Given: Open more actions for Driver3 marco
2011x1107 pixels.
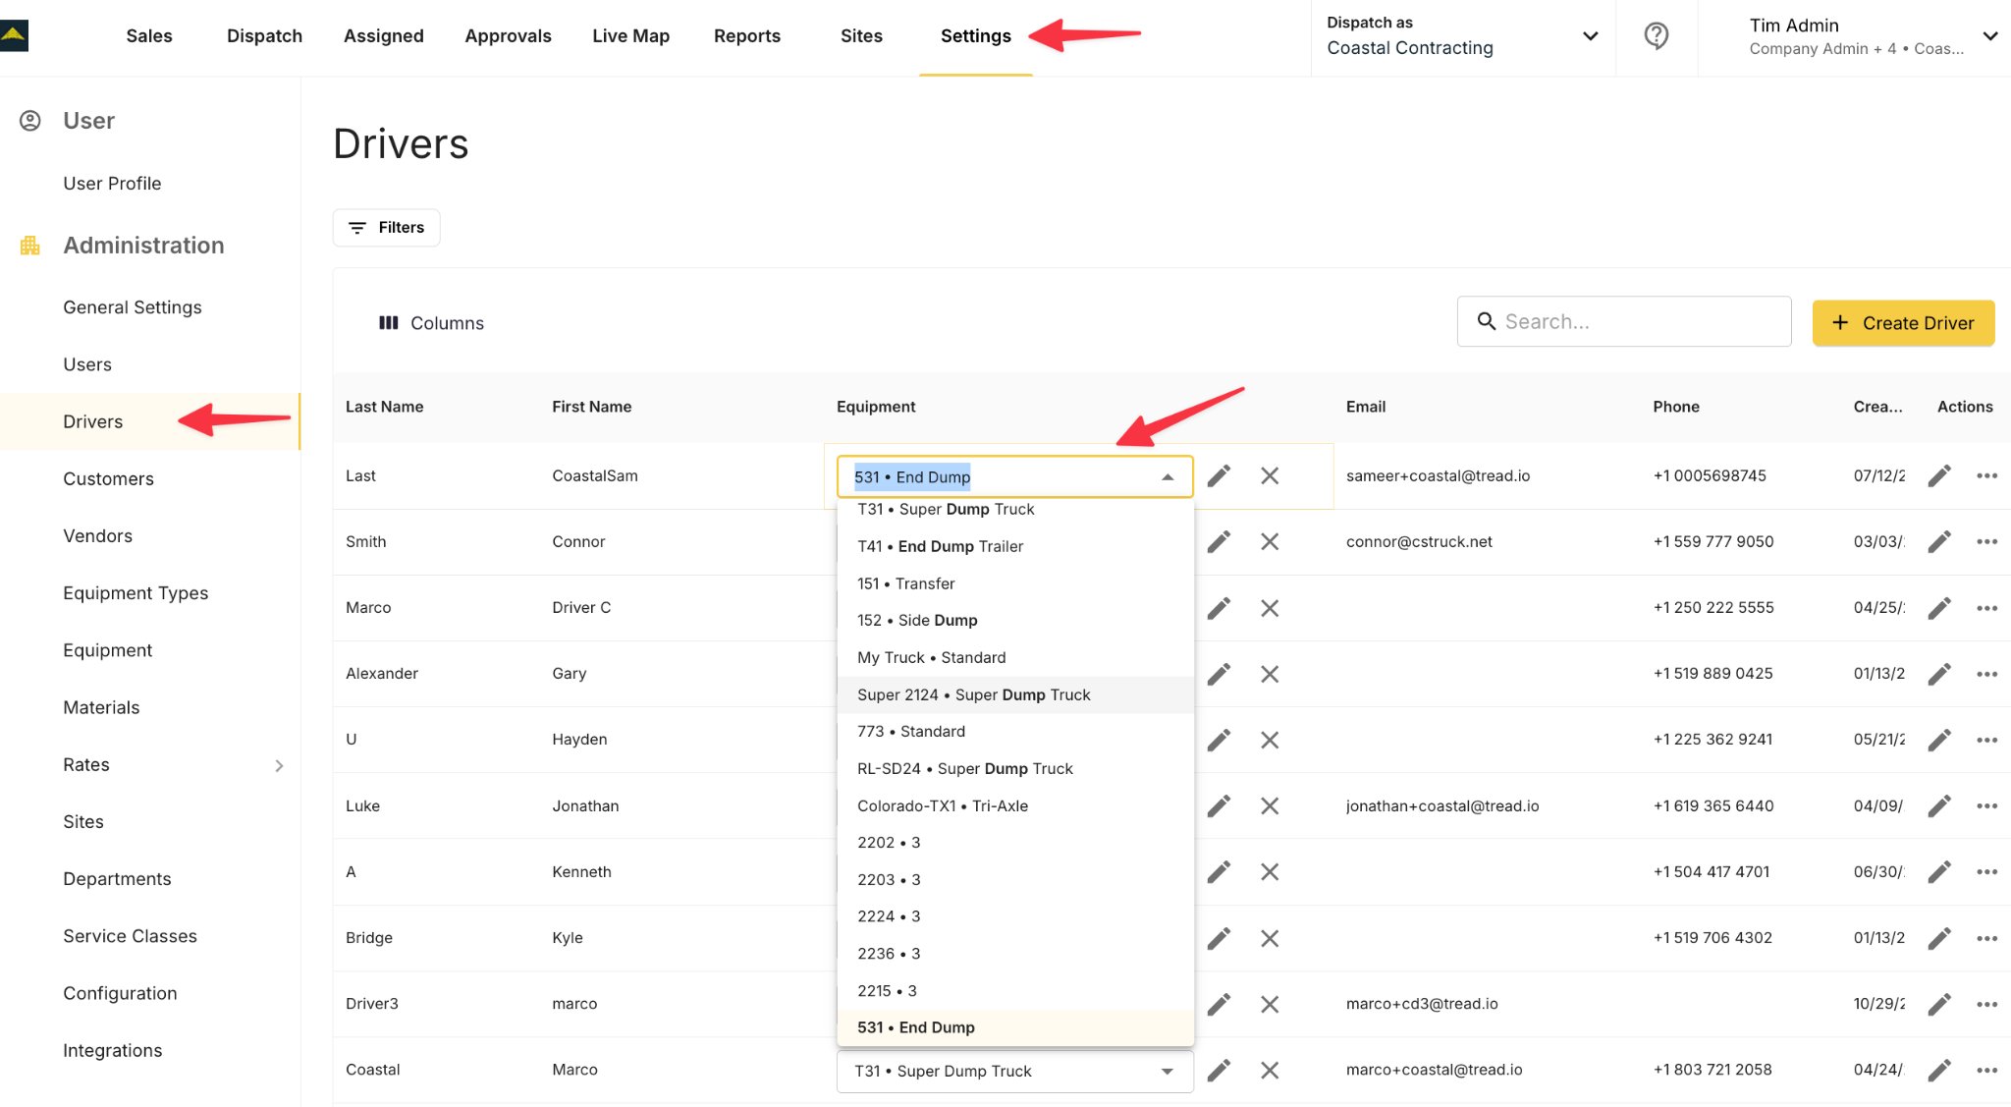Looking at the screenshot, I should (x=1987, y=1004).
